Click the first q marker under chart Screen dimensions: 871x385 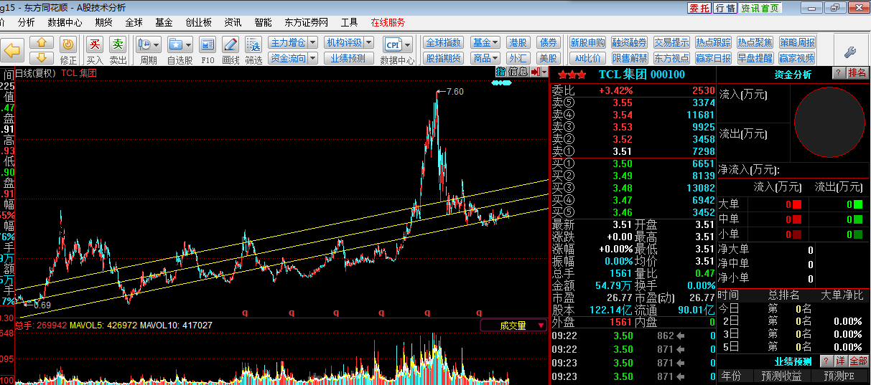point(244,313)
